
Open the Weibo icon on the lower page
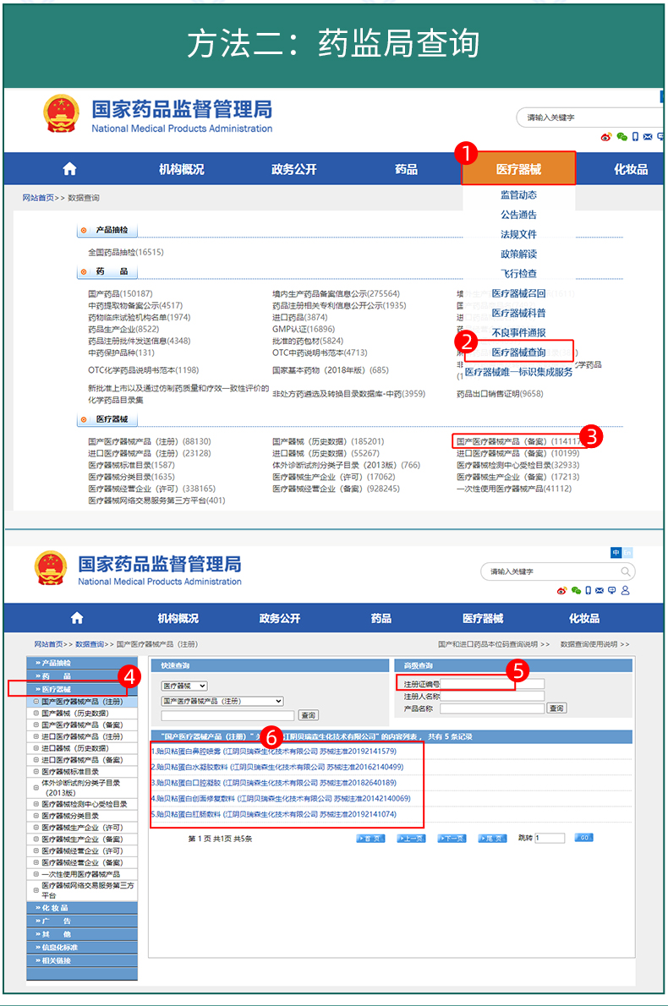pyautogui.click(x=562, y=590)
